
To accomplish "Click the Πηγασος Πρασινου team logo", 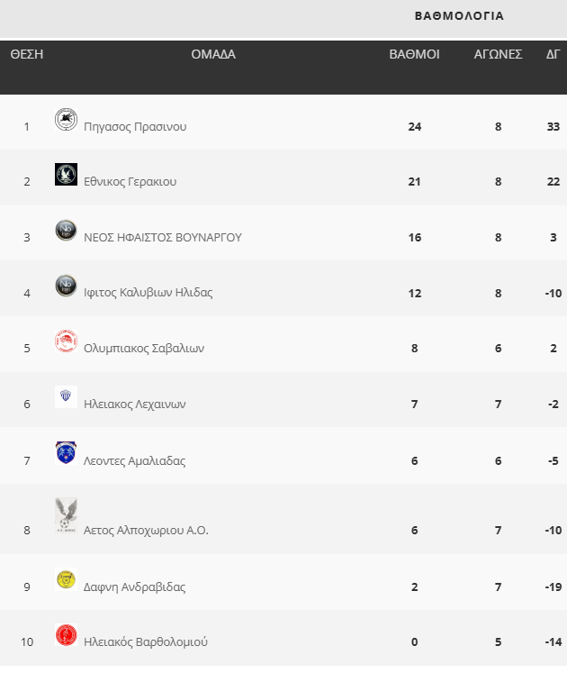I will pos(66,120).
